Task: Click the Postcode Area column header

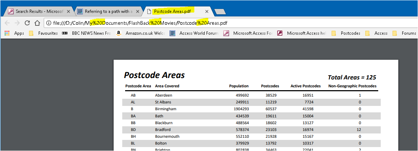Action: coord(138,86)
